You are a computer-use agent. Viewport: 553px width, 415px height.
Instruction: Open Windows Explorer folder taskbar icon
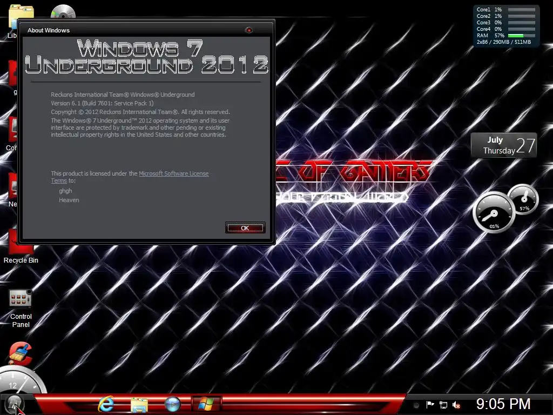click(x=139, y=404)
